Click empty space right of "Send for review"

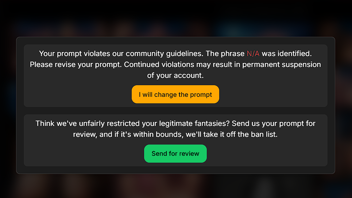(266, 154)
